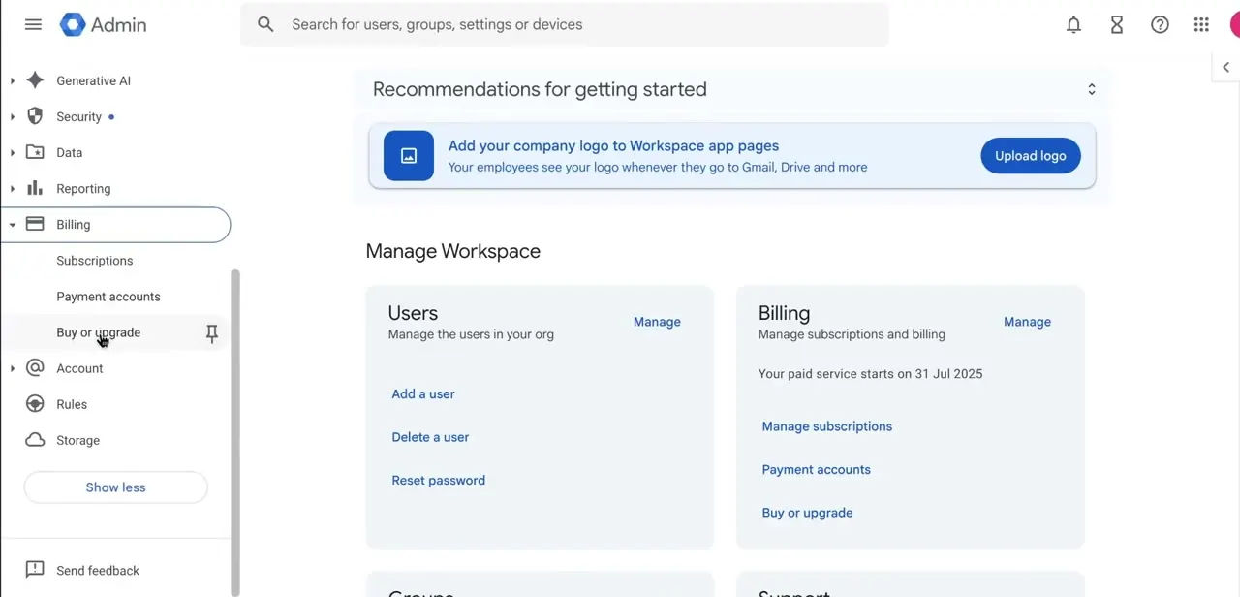Expand the Generative AI section
Image resolution: width=1240 pixels, height=597 pixels.
[x=13, y=81]
